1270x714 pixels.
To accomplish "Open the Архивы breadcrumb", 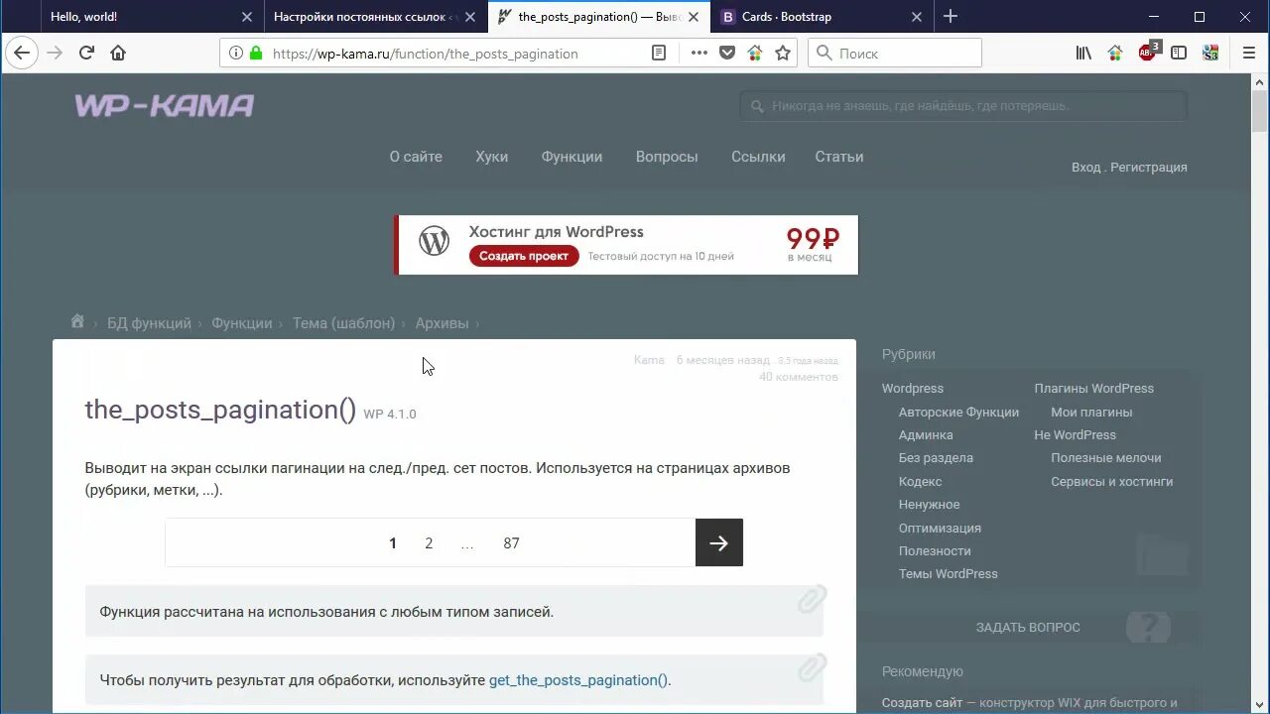I will coord(442,323).
